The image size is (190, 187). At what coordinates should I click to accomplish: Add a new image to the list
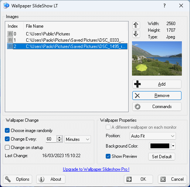click(x=157, y=84)
